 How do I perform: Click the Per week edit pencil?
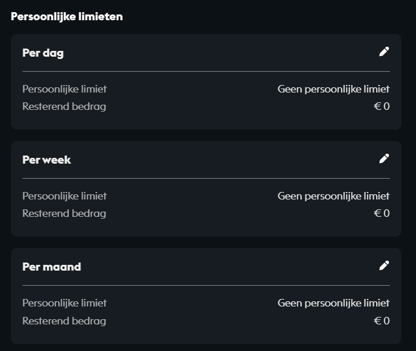point(384,159)
